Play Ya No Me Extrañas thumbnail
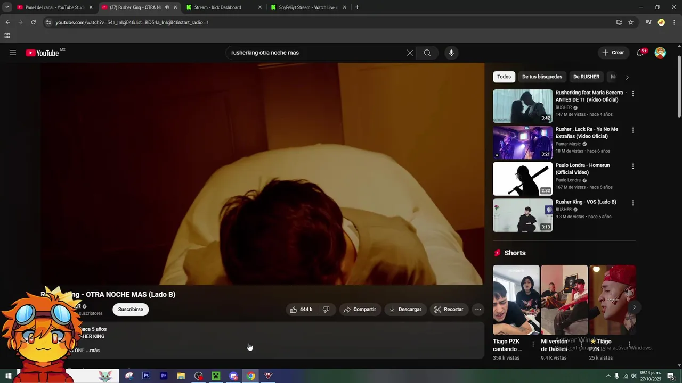This screenshot has height=383, width=682. [523, 143]
